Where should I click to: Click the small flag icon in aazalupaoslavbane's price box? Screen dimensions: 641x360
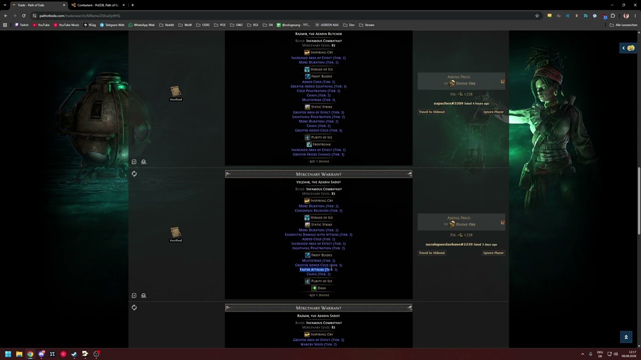(x=502, y=222)
